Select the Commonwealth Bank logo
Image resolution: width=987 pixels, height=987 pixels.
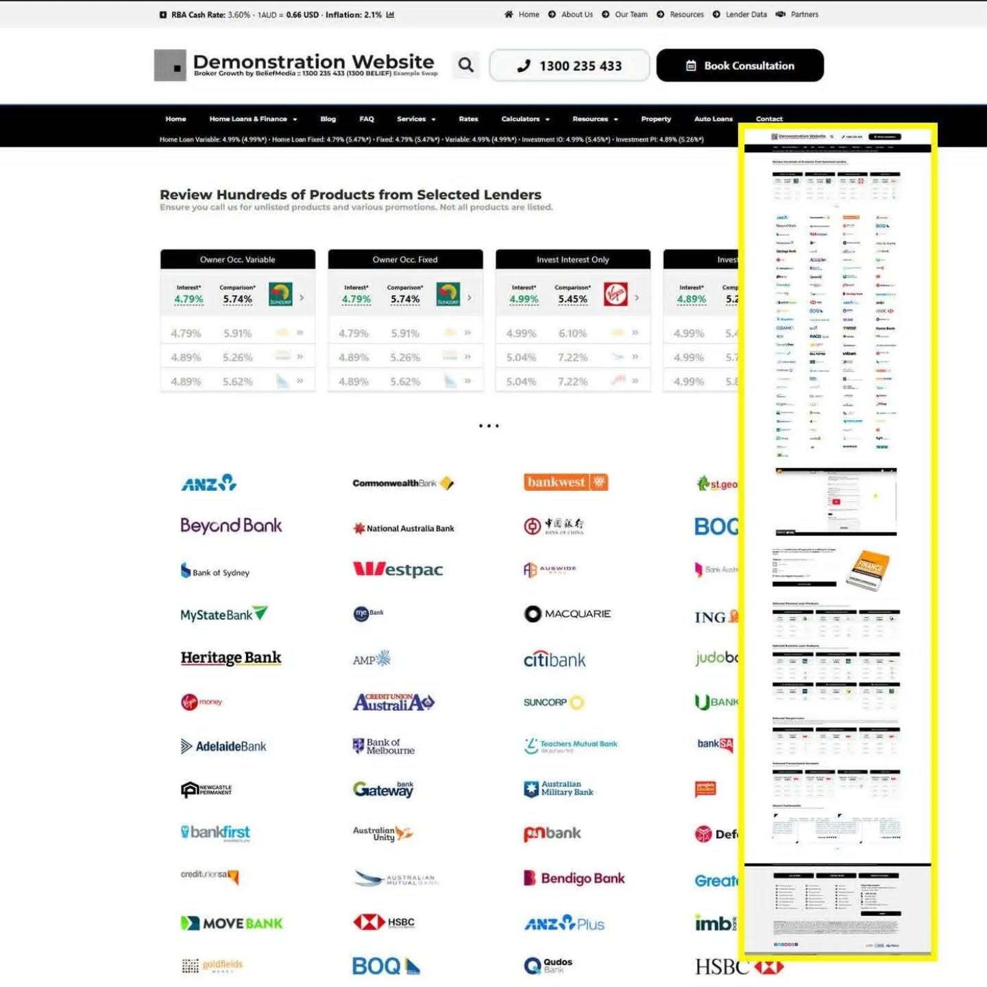(x=403, y=483)
